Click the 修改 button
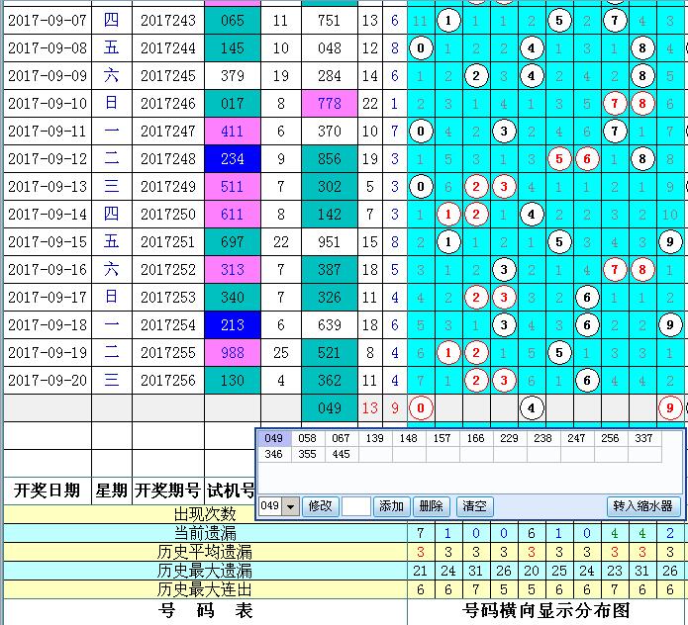This screenshot has width=688, height=625. 319,506
